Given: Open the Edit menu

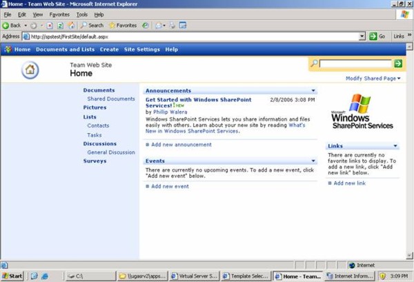Looking at the screenshot, I should (x=22, y=14).
